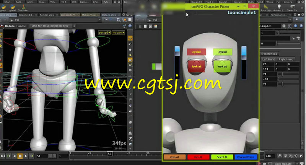Click the current frame field showing 51

(42, 156)
